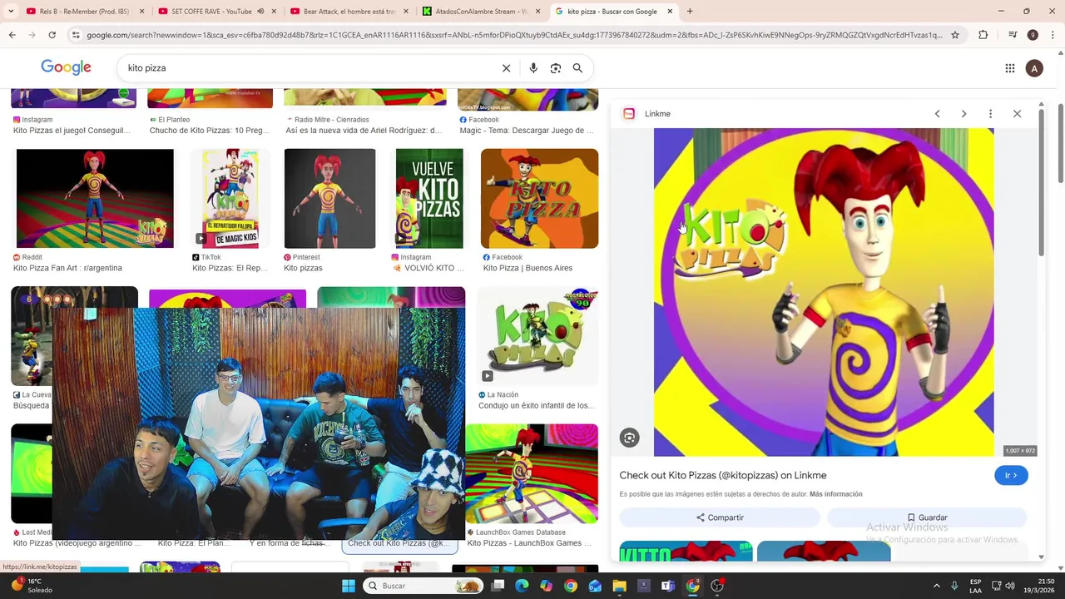The image size is (1065, 599).
Task: Open Chrome media control icon
Action: 1012,35
